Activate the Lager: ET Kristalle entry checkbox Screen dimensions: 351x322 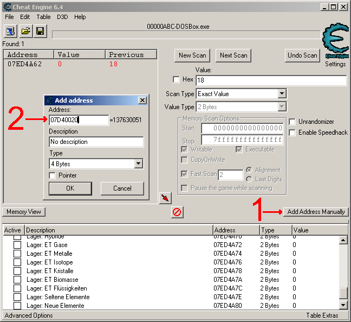point(17,271)
